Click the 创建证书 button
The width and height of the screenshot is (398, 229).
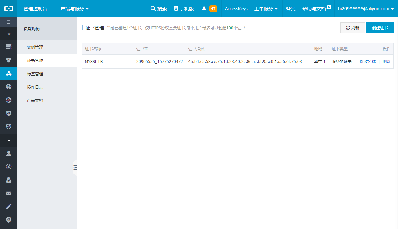pyautogui.click(x=380, y=28)
